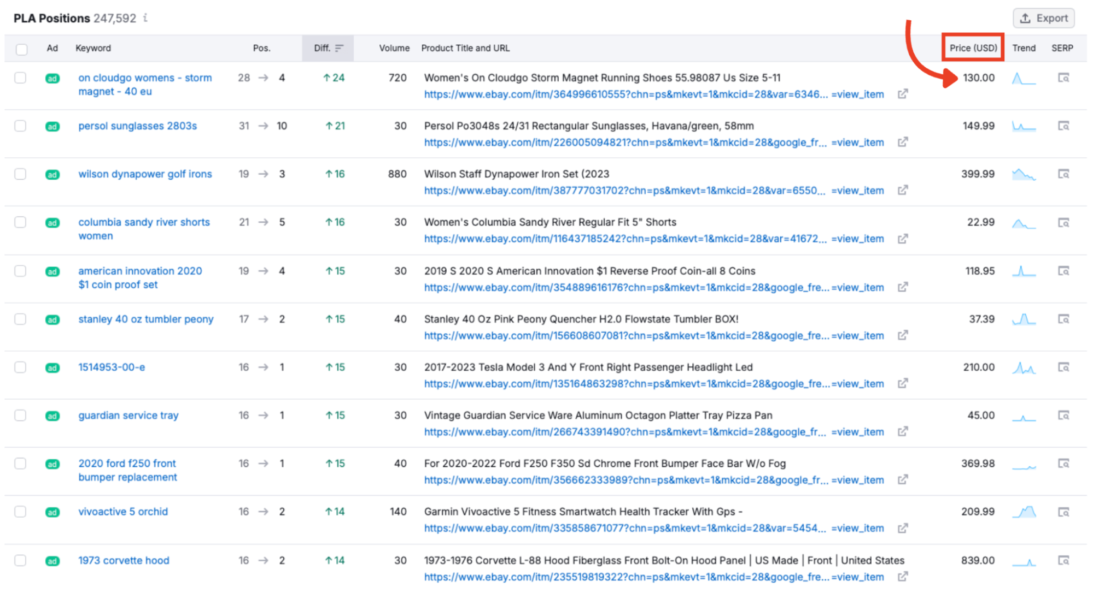The image size is (1093, 593).
Task: Open the columbia sandy river shorts women keyword
Action: pyautogui.click(x=144, y=229)
